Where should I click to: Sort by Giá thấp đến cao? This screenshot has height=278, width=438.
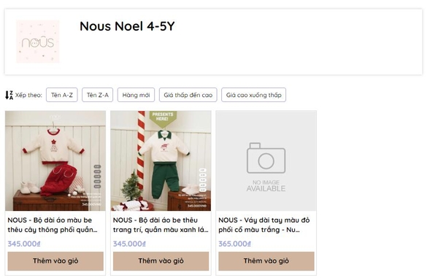click(x=188, y=95)
